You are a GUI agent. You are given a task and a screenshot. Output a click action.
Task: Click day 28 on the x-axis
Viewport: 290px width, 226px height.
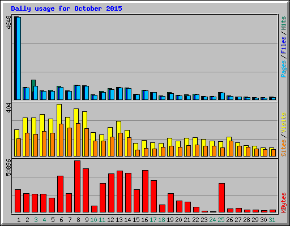(x=246, y=220)
